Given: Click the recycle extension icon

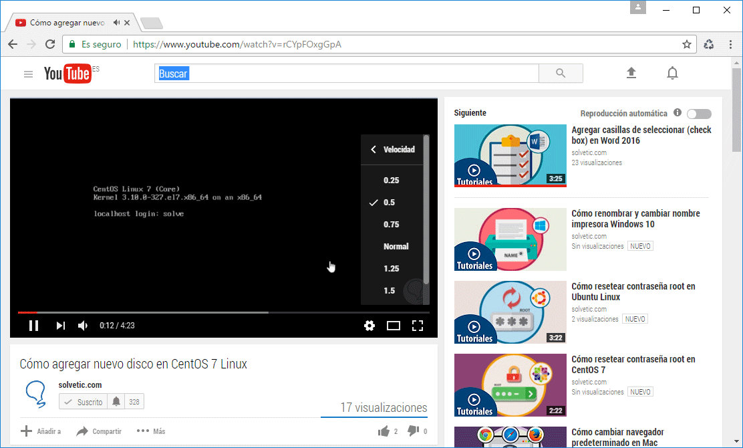Looking at the screenshot, I should 709,44.
